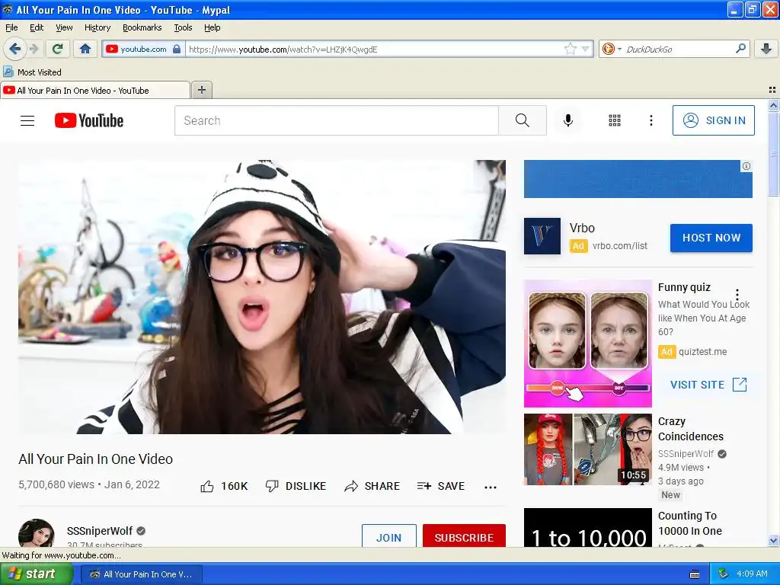
Task: Open the URL history dropdown arrow
Action: tap(586, 49)
